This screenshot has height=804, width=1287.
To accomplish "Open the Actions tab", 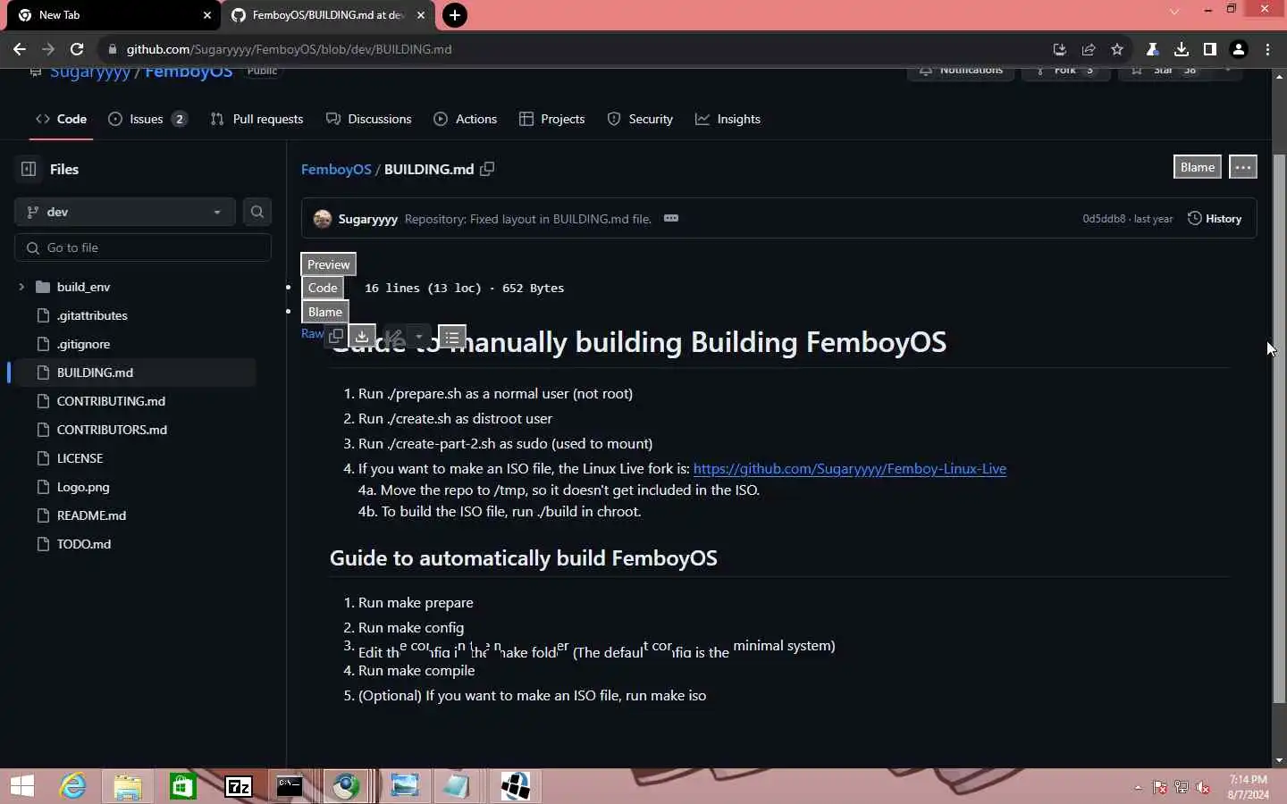I will [x=466, y=119].
